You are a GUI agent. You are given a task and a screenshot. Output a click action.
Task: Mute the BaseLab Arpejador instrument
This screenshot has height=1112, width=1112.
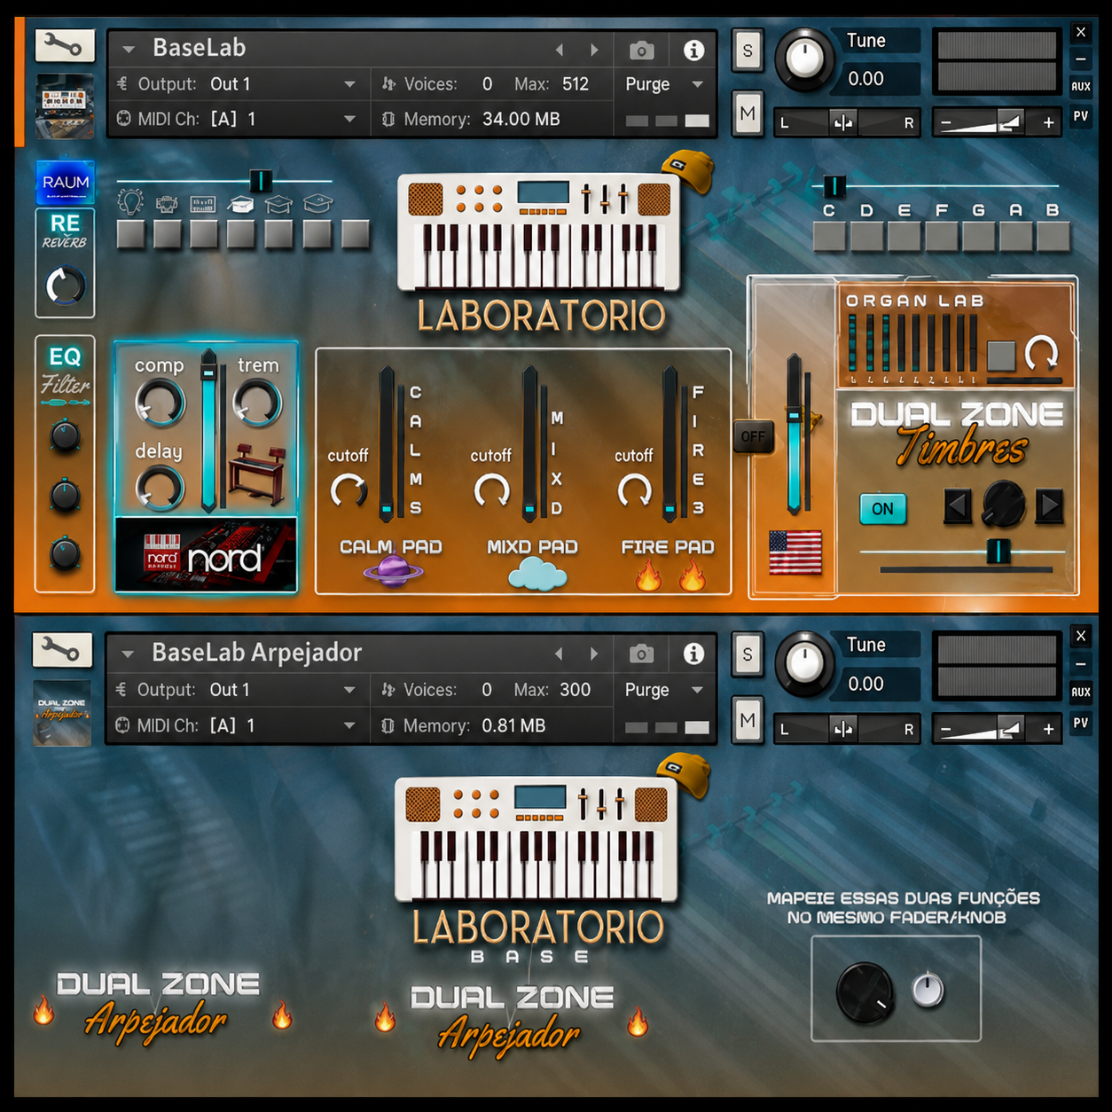coord(748,720)
